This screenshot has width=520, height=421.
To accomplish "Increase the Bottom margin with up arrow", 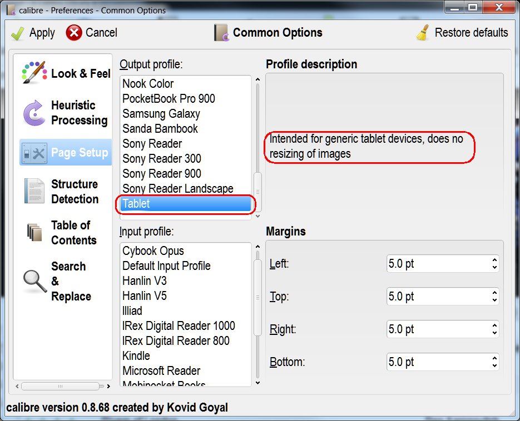I will coord(494,358).
